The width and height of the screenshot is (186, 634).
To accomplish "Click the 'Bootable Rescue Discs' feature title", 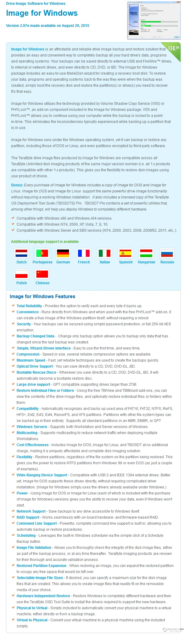I will [x=36, y=372].
